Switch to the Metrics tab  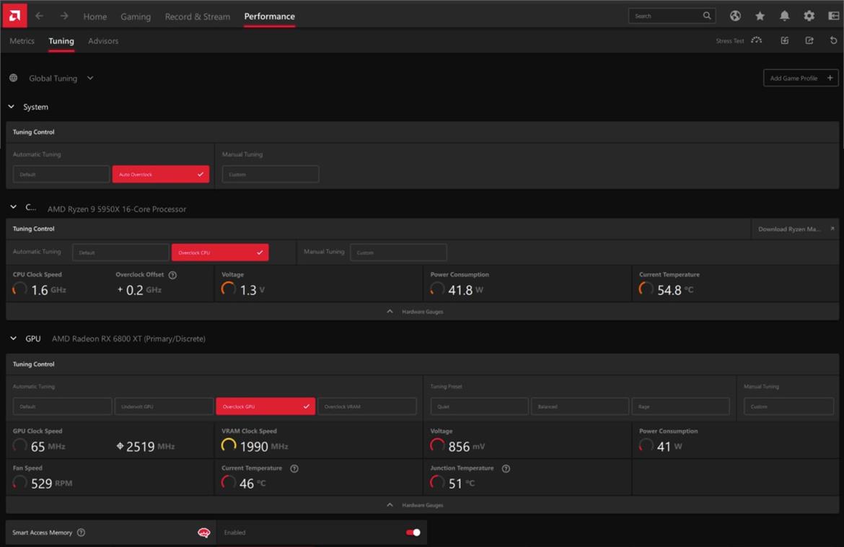pos(21,41)
